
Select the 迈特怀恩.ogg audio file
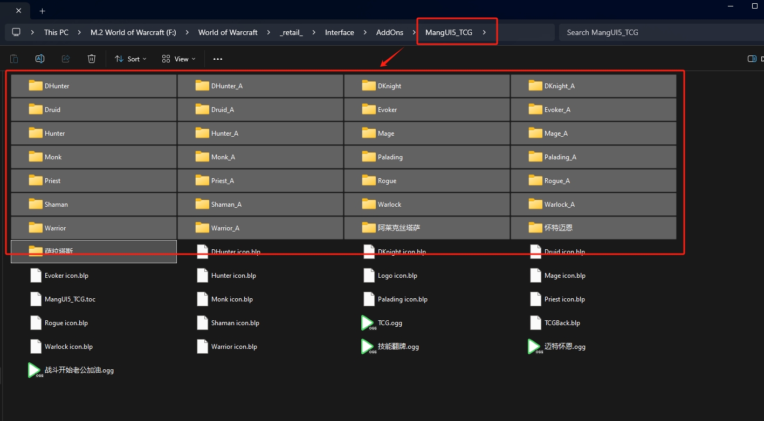tap(594, 346)
